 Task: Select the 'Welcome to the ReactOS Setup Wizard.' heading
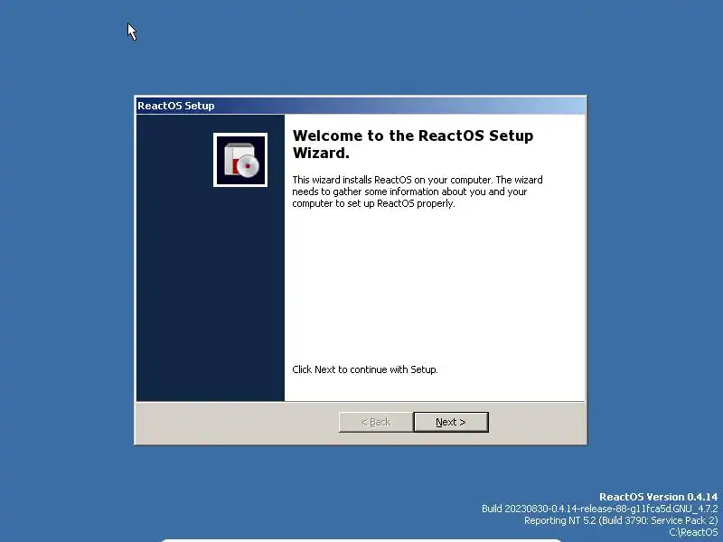pyautogui.click(x=413, y=145)
